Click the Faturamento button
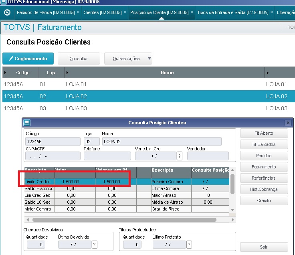 coord(264,167)
